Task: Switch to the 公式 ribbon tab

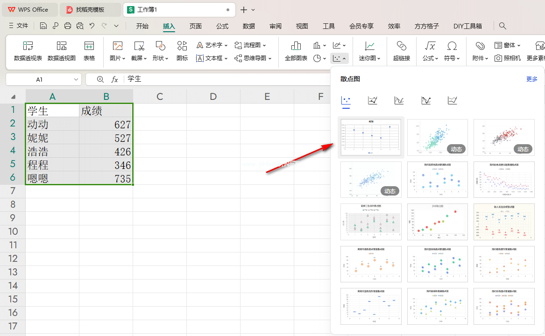Action: point(222,26)
